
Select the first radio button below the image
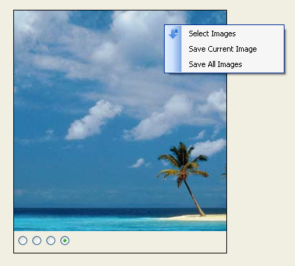[x=22, y=240]
